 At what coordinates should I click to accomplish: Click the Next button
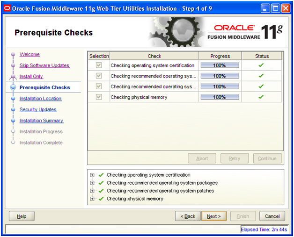click(x=214, y=216)
